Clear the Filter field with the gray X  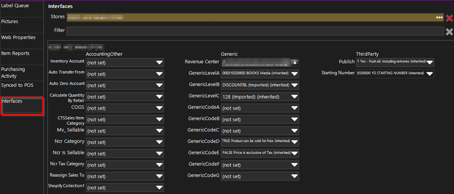[x=449, y=32]
